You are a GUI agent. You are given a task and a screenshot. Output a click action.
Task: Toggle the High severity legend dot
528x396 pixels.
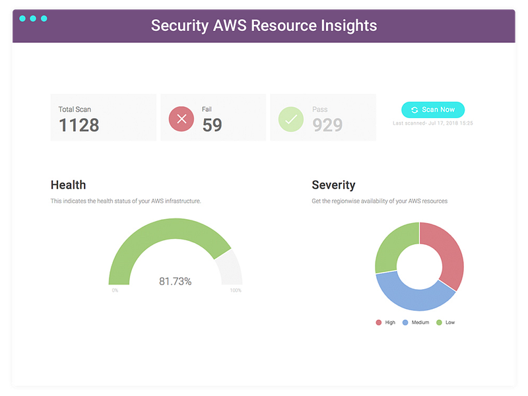378,322
